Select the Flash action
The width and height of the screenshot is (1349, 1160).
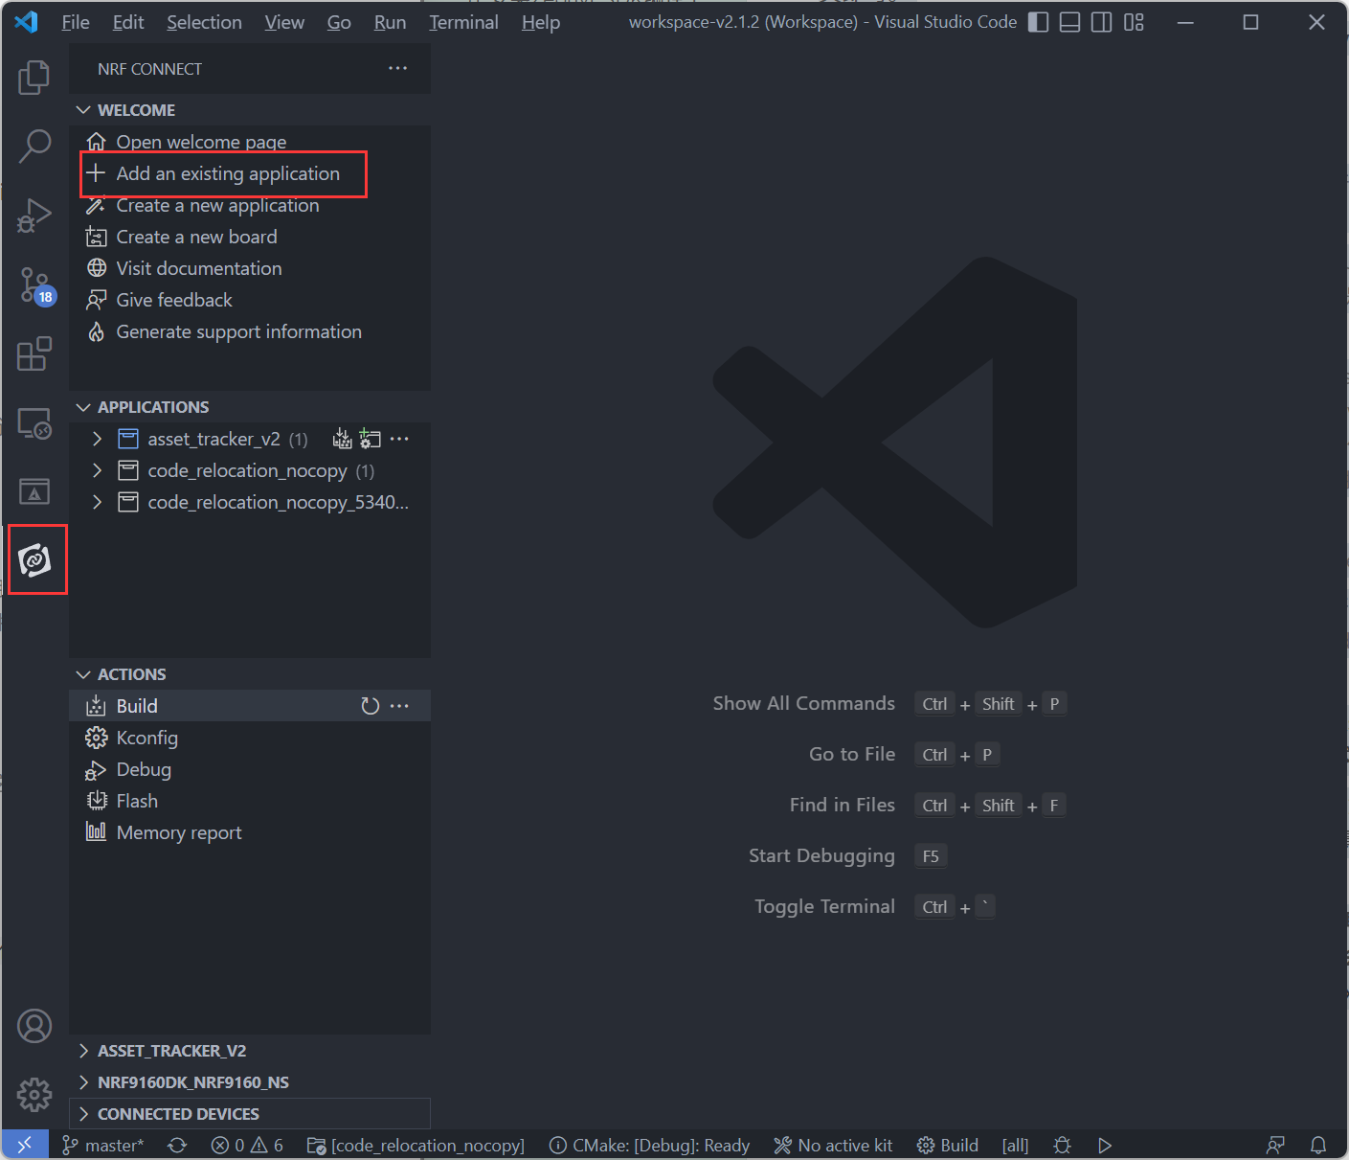click(137, 801)
